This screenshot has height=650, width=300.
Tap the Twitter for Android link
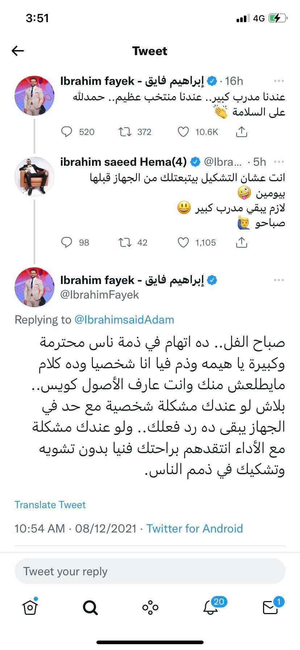pyautogui.click(x=195, y=528)
